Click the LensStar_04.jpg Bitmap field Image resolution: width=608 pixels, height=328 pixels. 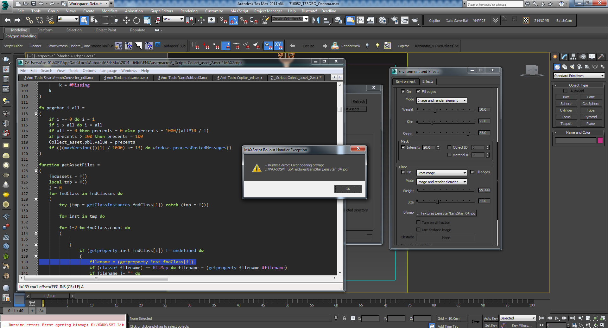point(446,213)
